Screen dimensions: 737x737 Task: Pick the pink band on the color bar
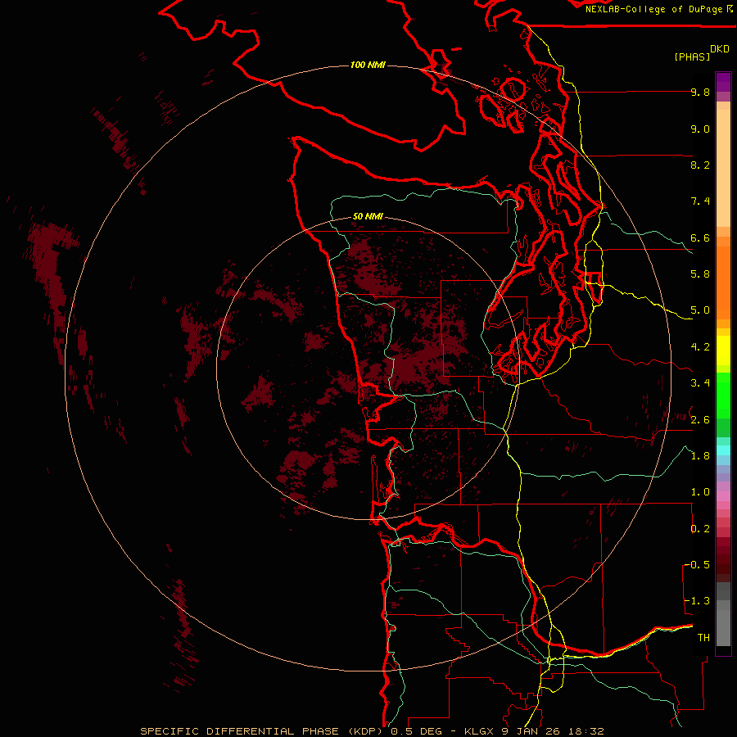[x=723, y=496]
